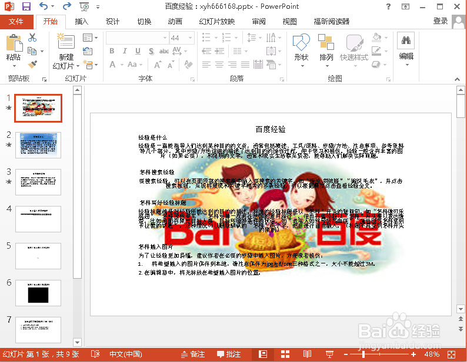Click the Sign in (登录) link
The width and height of the screenshot is (467, 362).
pos(441,21)
